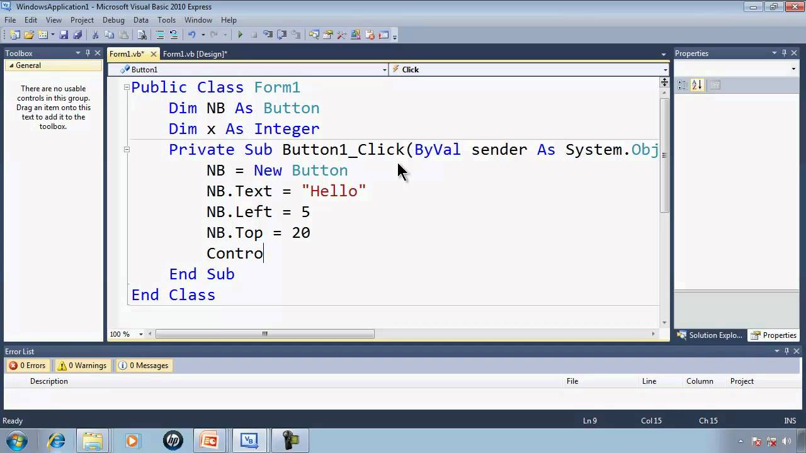Image resolution: width=806 pixels, height=453 pixels.
Task: Click the horizontal scrollbar thumb in editor
Action: click(x=265, y=334)
